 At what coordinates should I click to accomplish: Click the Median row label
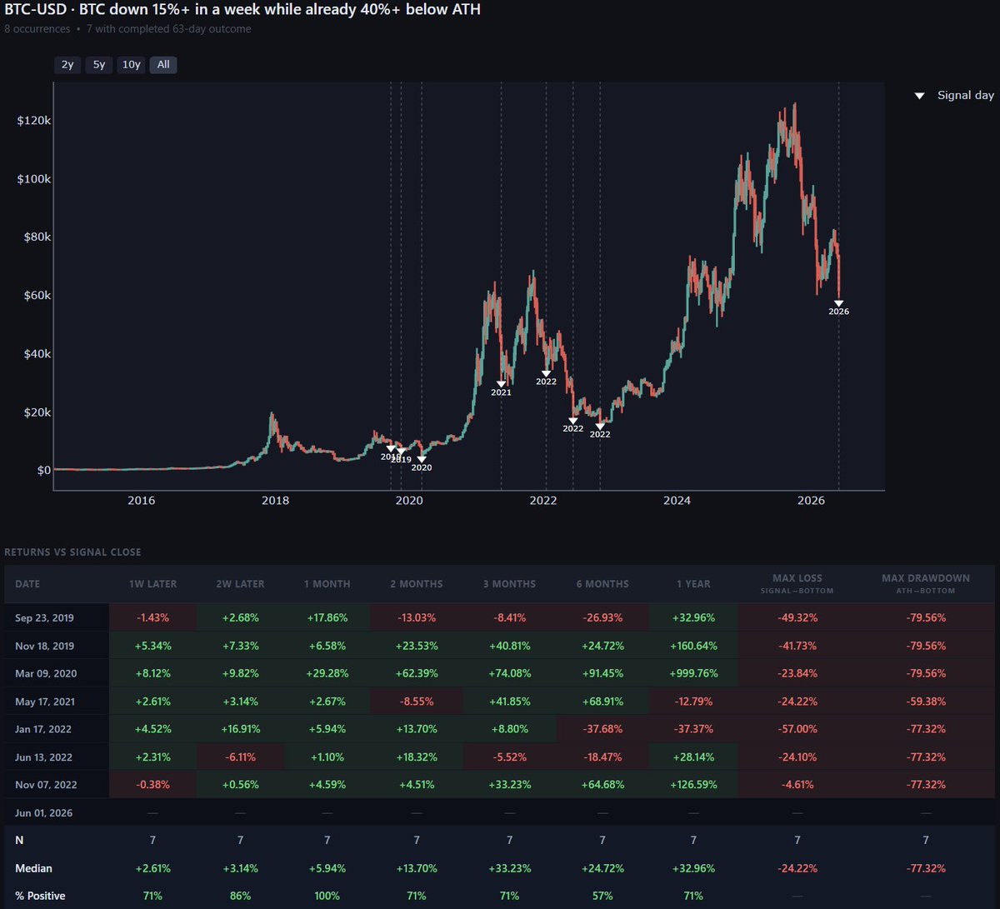33,868
